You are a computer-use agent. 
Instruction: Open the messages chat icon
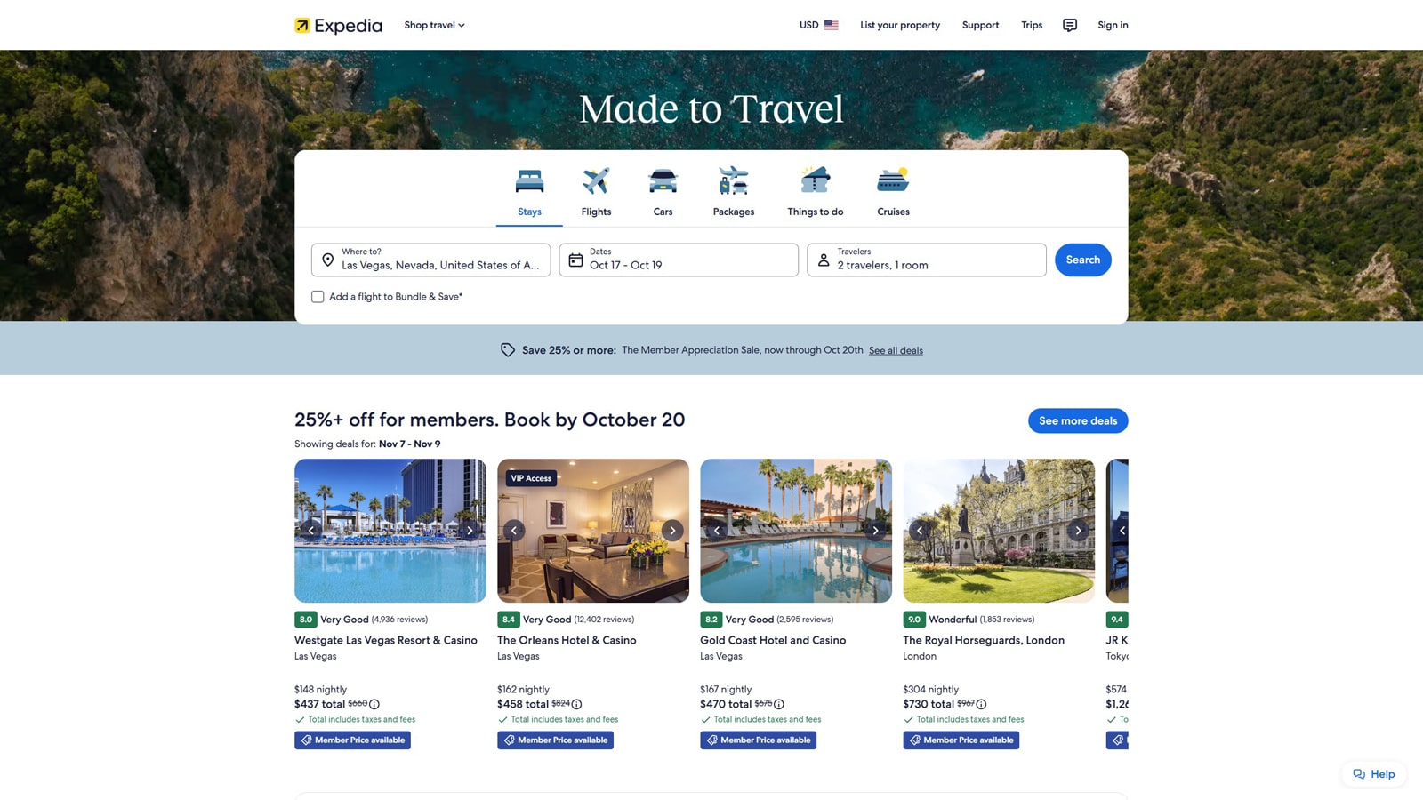pyautogui.click(x=1070, y=25)
